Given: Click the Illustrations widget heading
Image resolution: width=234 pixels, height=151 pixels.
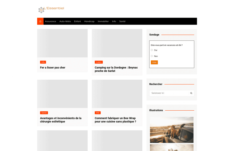Looking at the screenshot, I should (156, 110).
